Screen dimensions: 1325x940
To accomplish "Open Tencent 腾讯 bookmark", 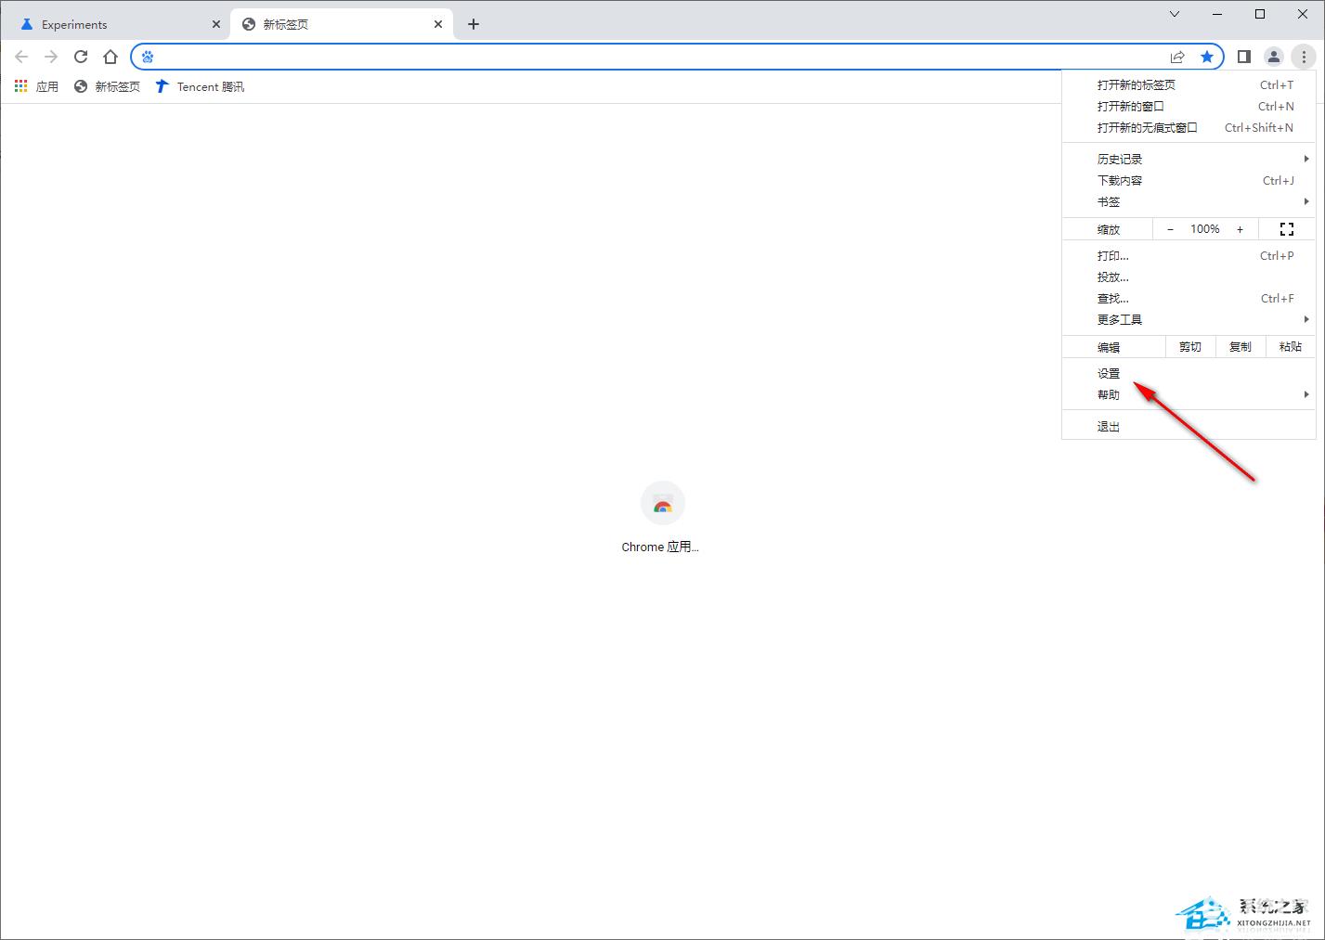I will click(200, 86).
